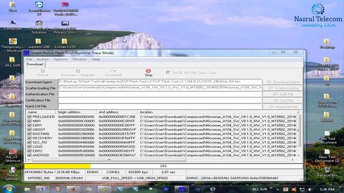Click the Scatter-loading browse button

pos(283,88)
